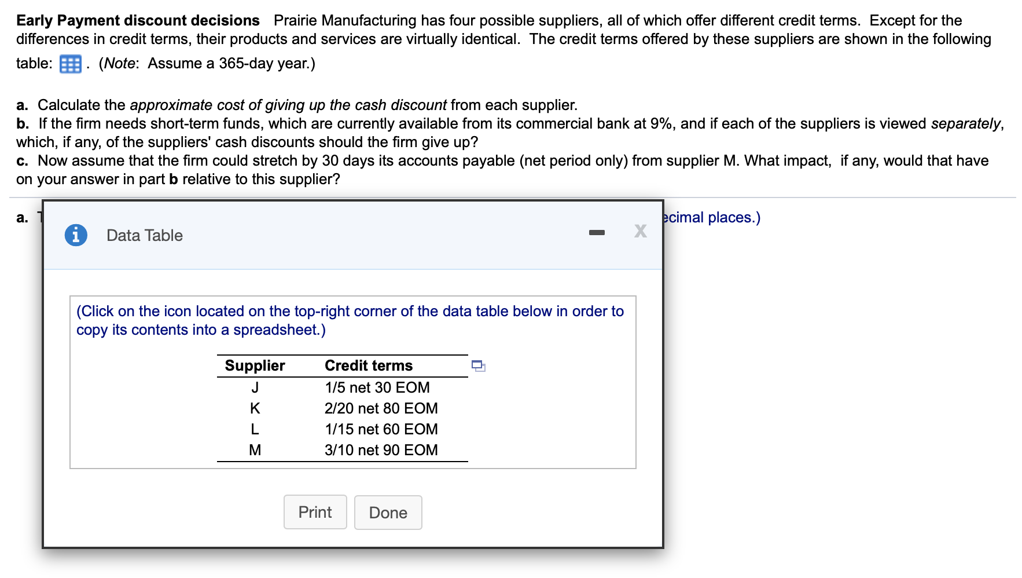Close the Data Table dialog

click(x=640, y=231)
